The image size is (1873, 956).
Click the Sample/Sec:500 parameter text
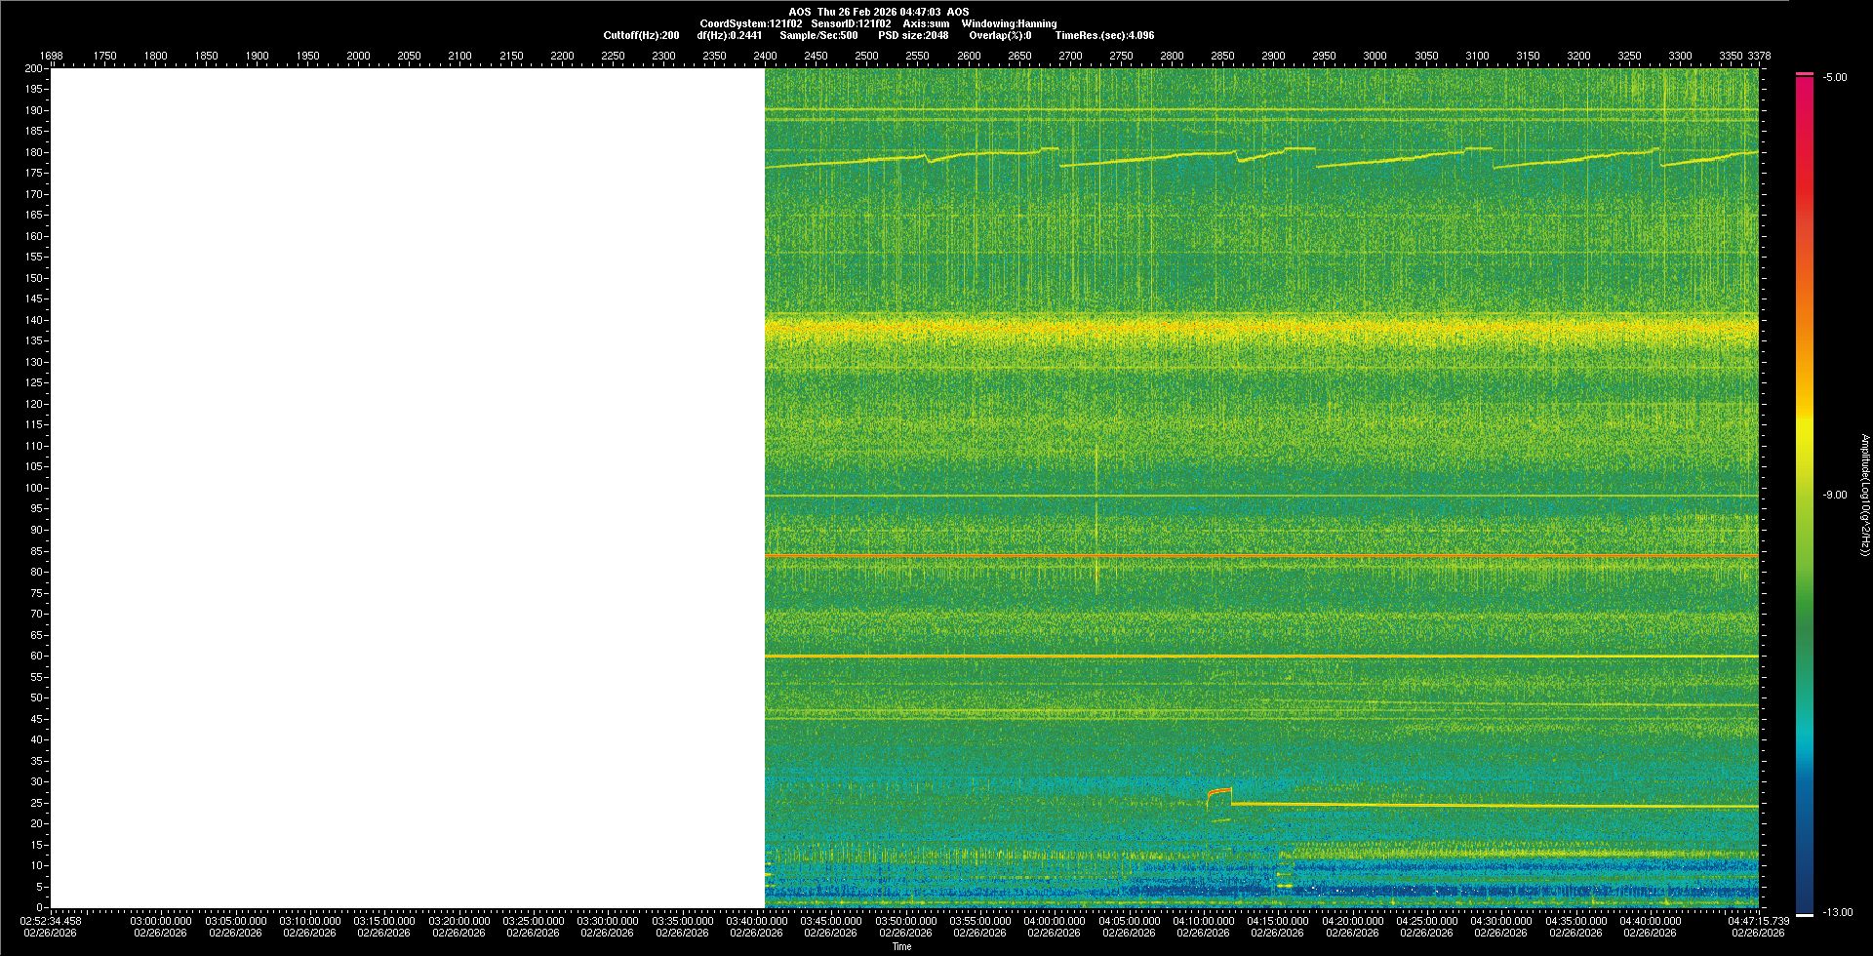pos(818,35)
